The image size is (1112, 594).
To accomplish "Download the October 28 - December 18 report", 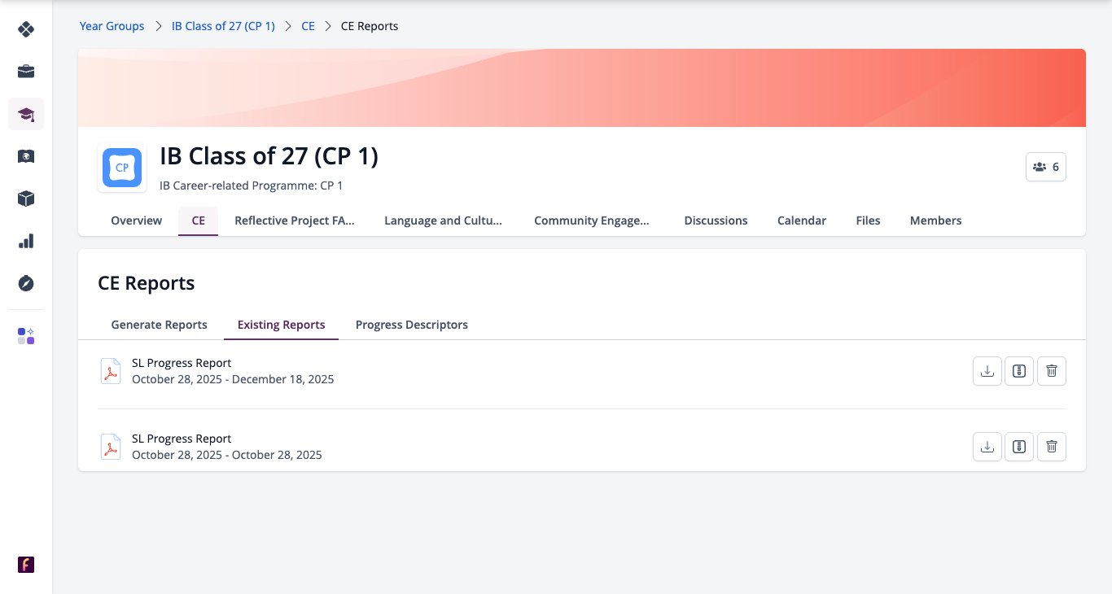I will (x=987, y=371).
